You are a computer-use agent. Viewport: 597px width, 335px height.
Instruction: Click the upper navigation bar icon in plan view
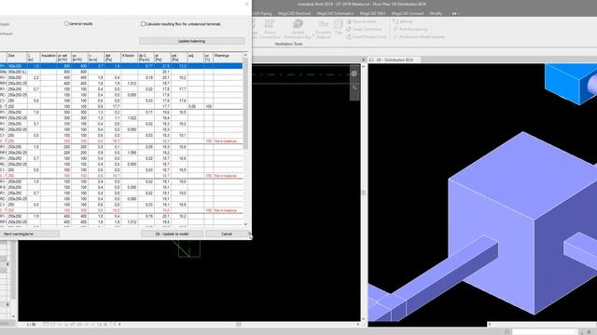tap(354, 74)
